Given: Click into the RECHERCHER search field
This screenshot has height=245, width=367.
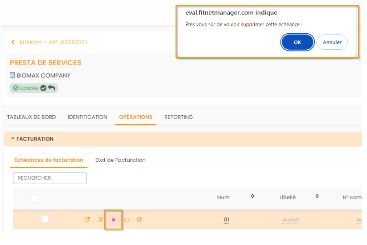Looking at the screenshot, I should pyautogui.click(x=50, y=178).
